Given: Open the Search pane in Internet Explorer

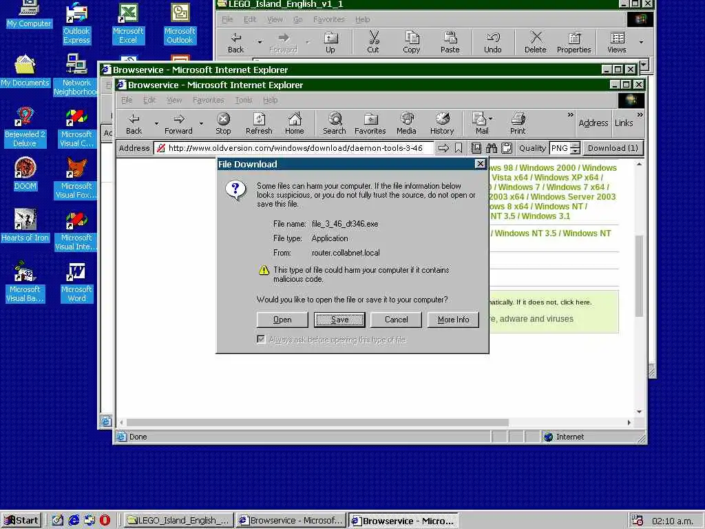Looking at the screenshot, I should point(335,123).
